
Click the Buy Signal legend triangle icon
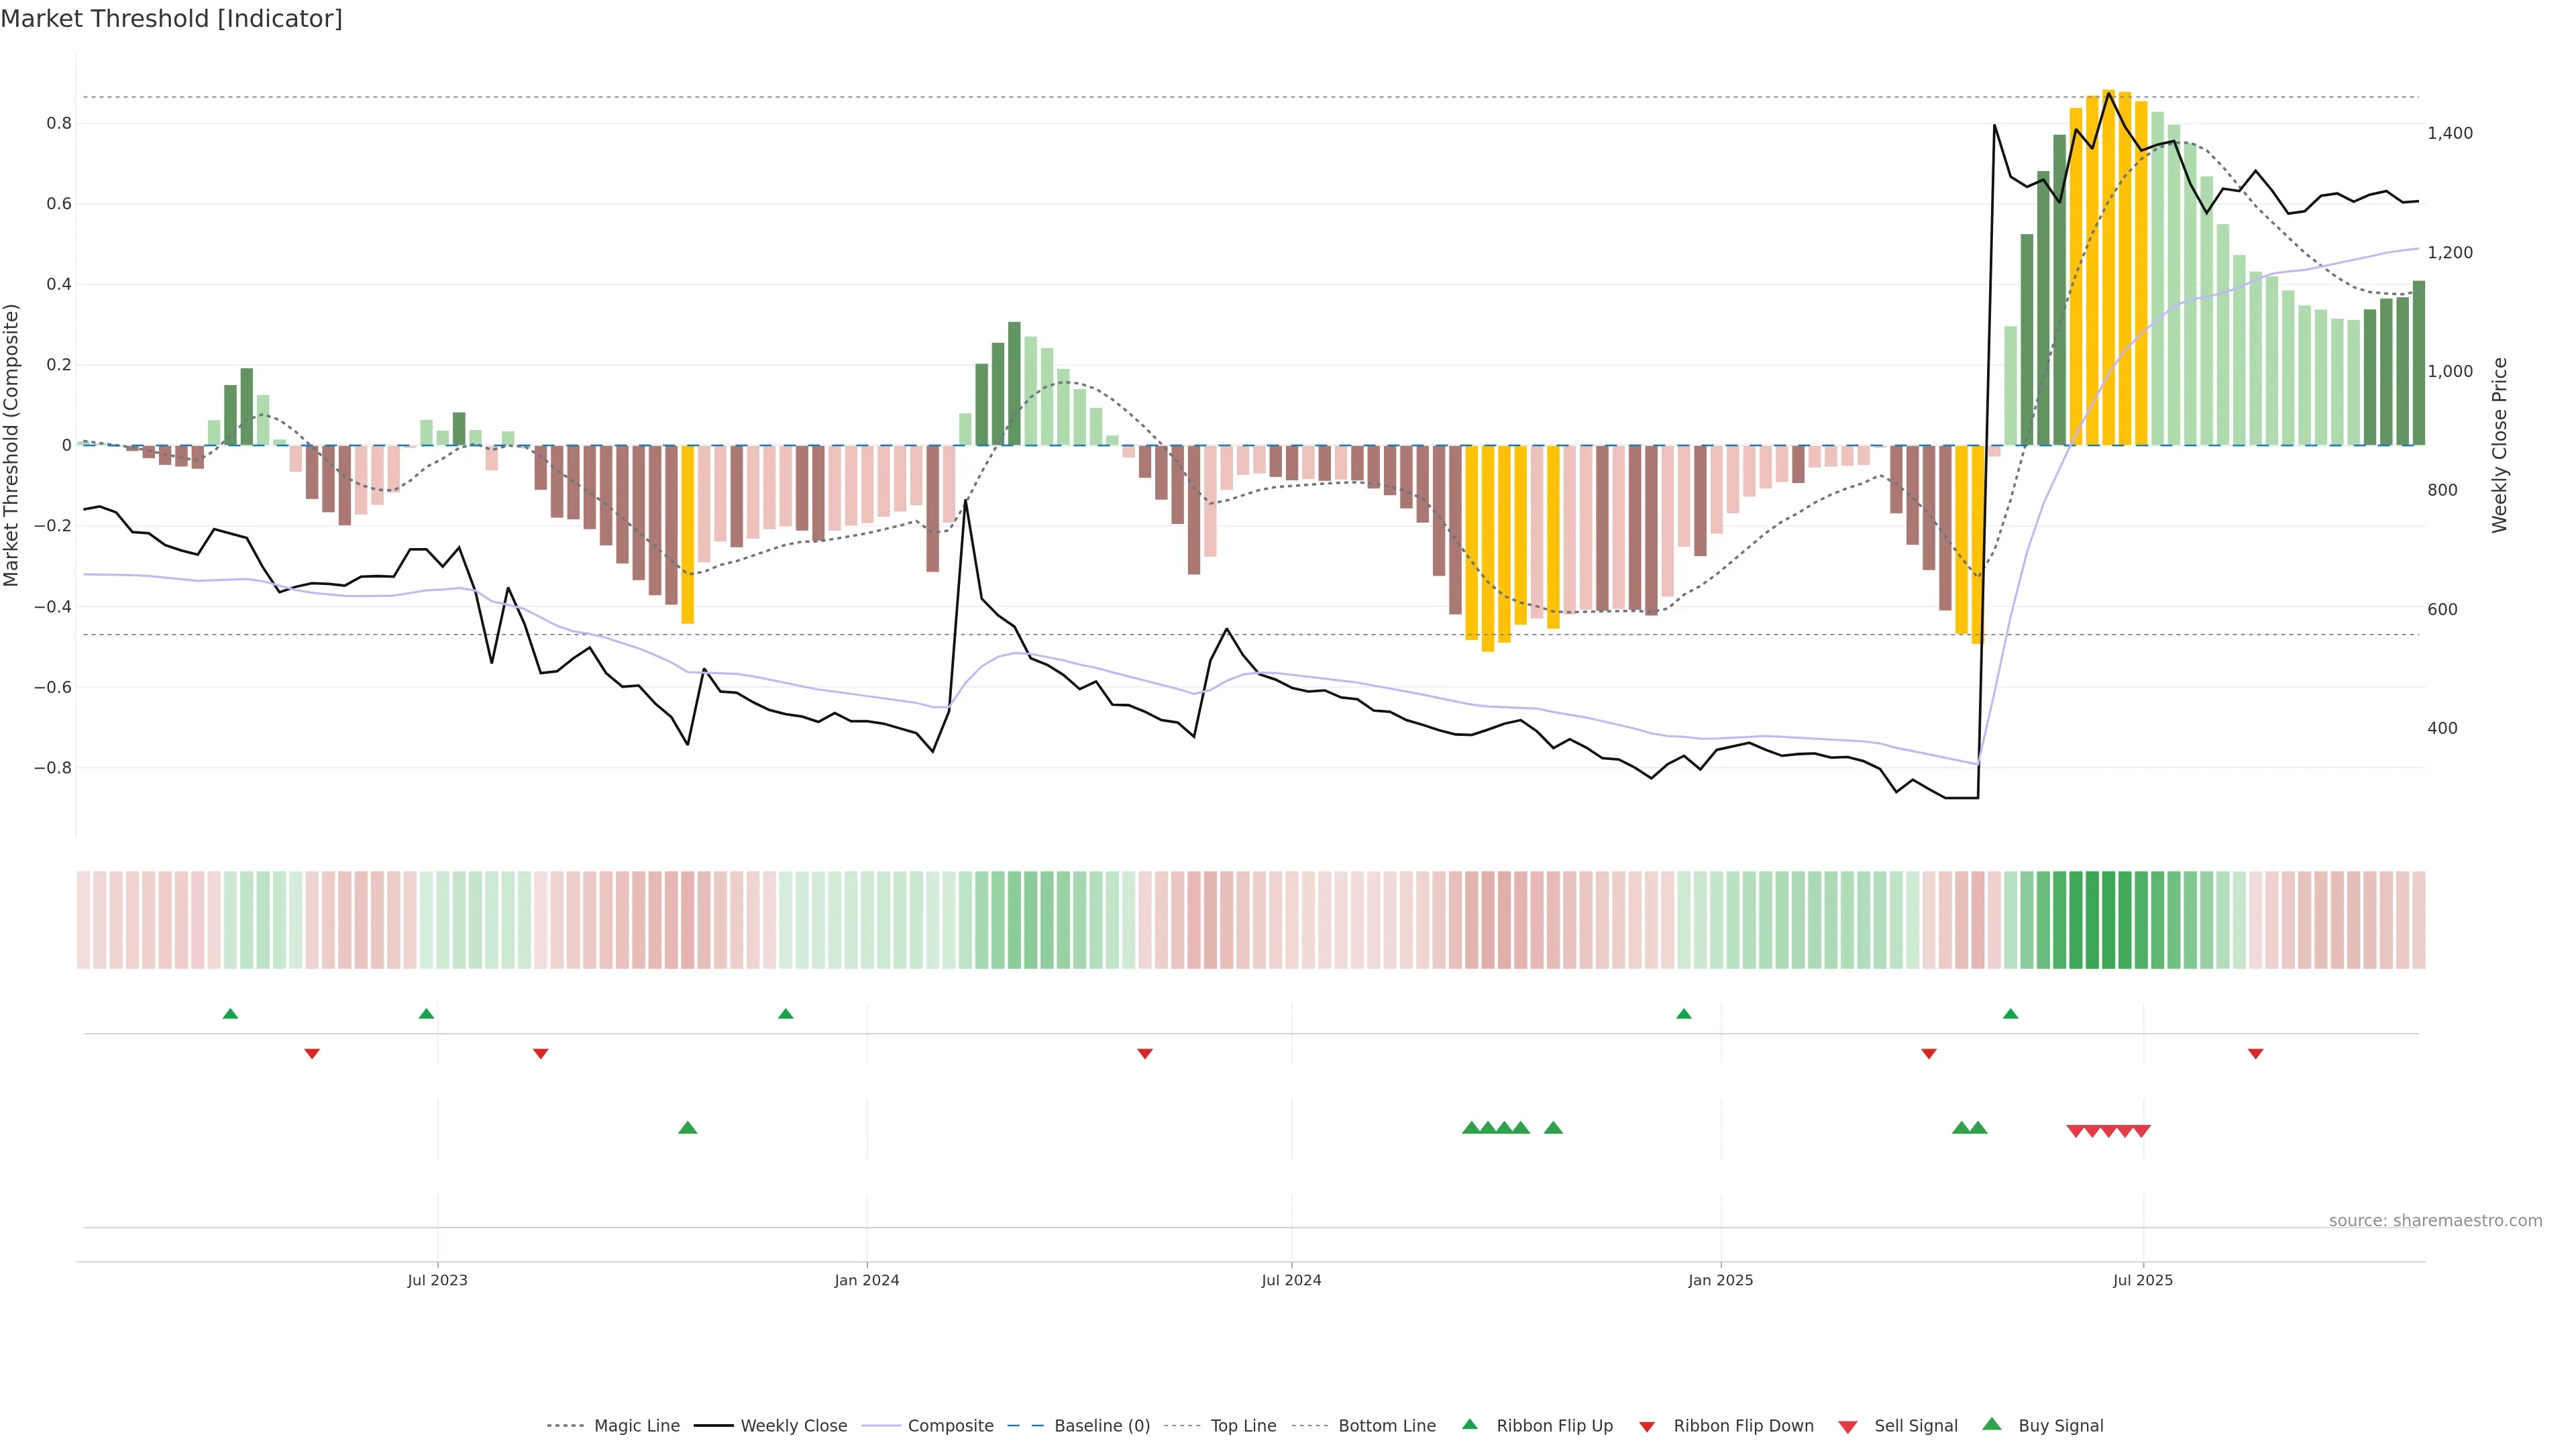pos(1991,1424)
